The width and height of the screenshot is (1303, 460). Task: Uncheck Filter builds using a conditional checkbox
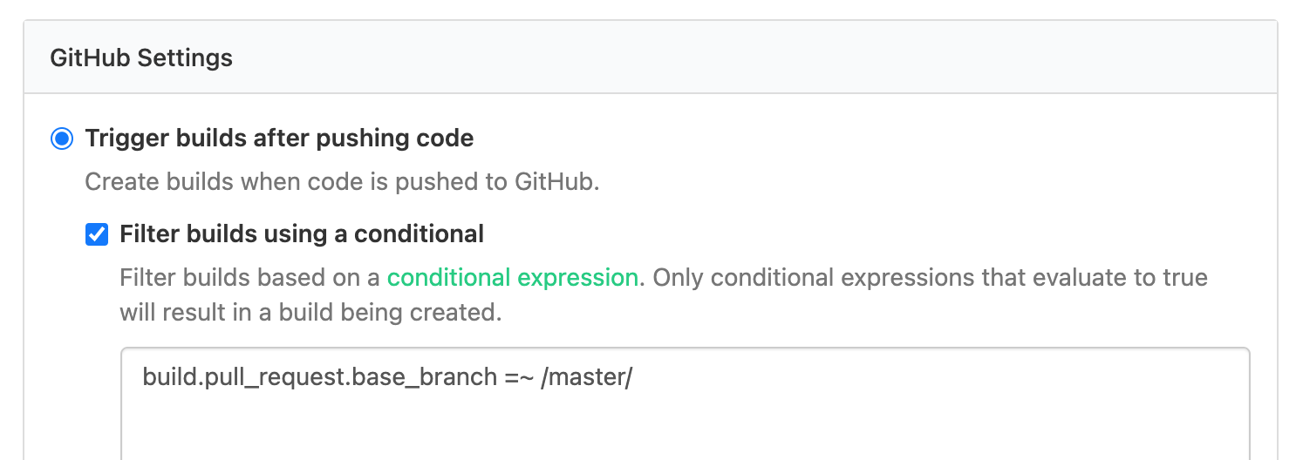tap(97, 234)
